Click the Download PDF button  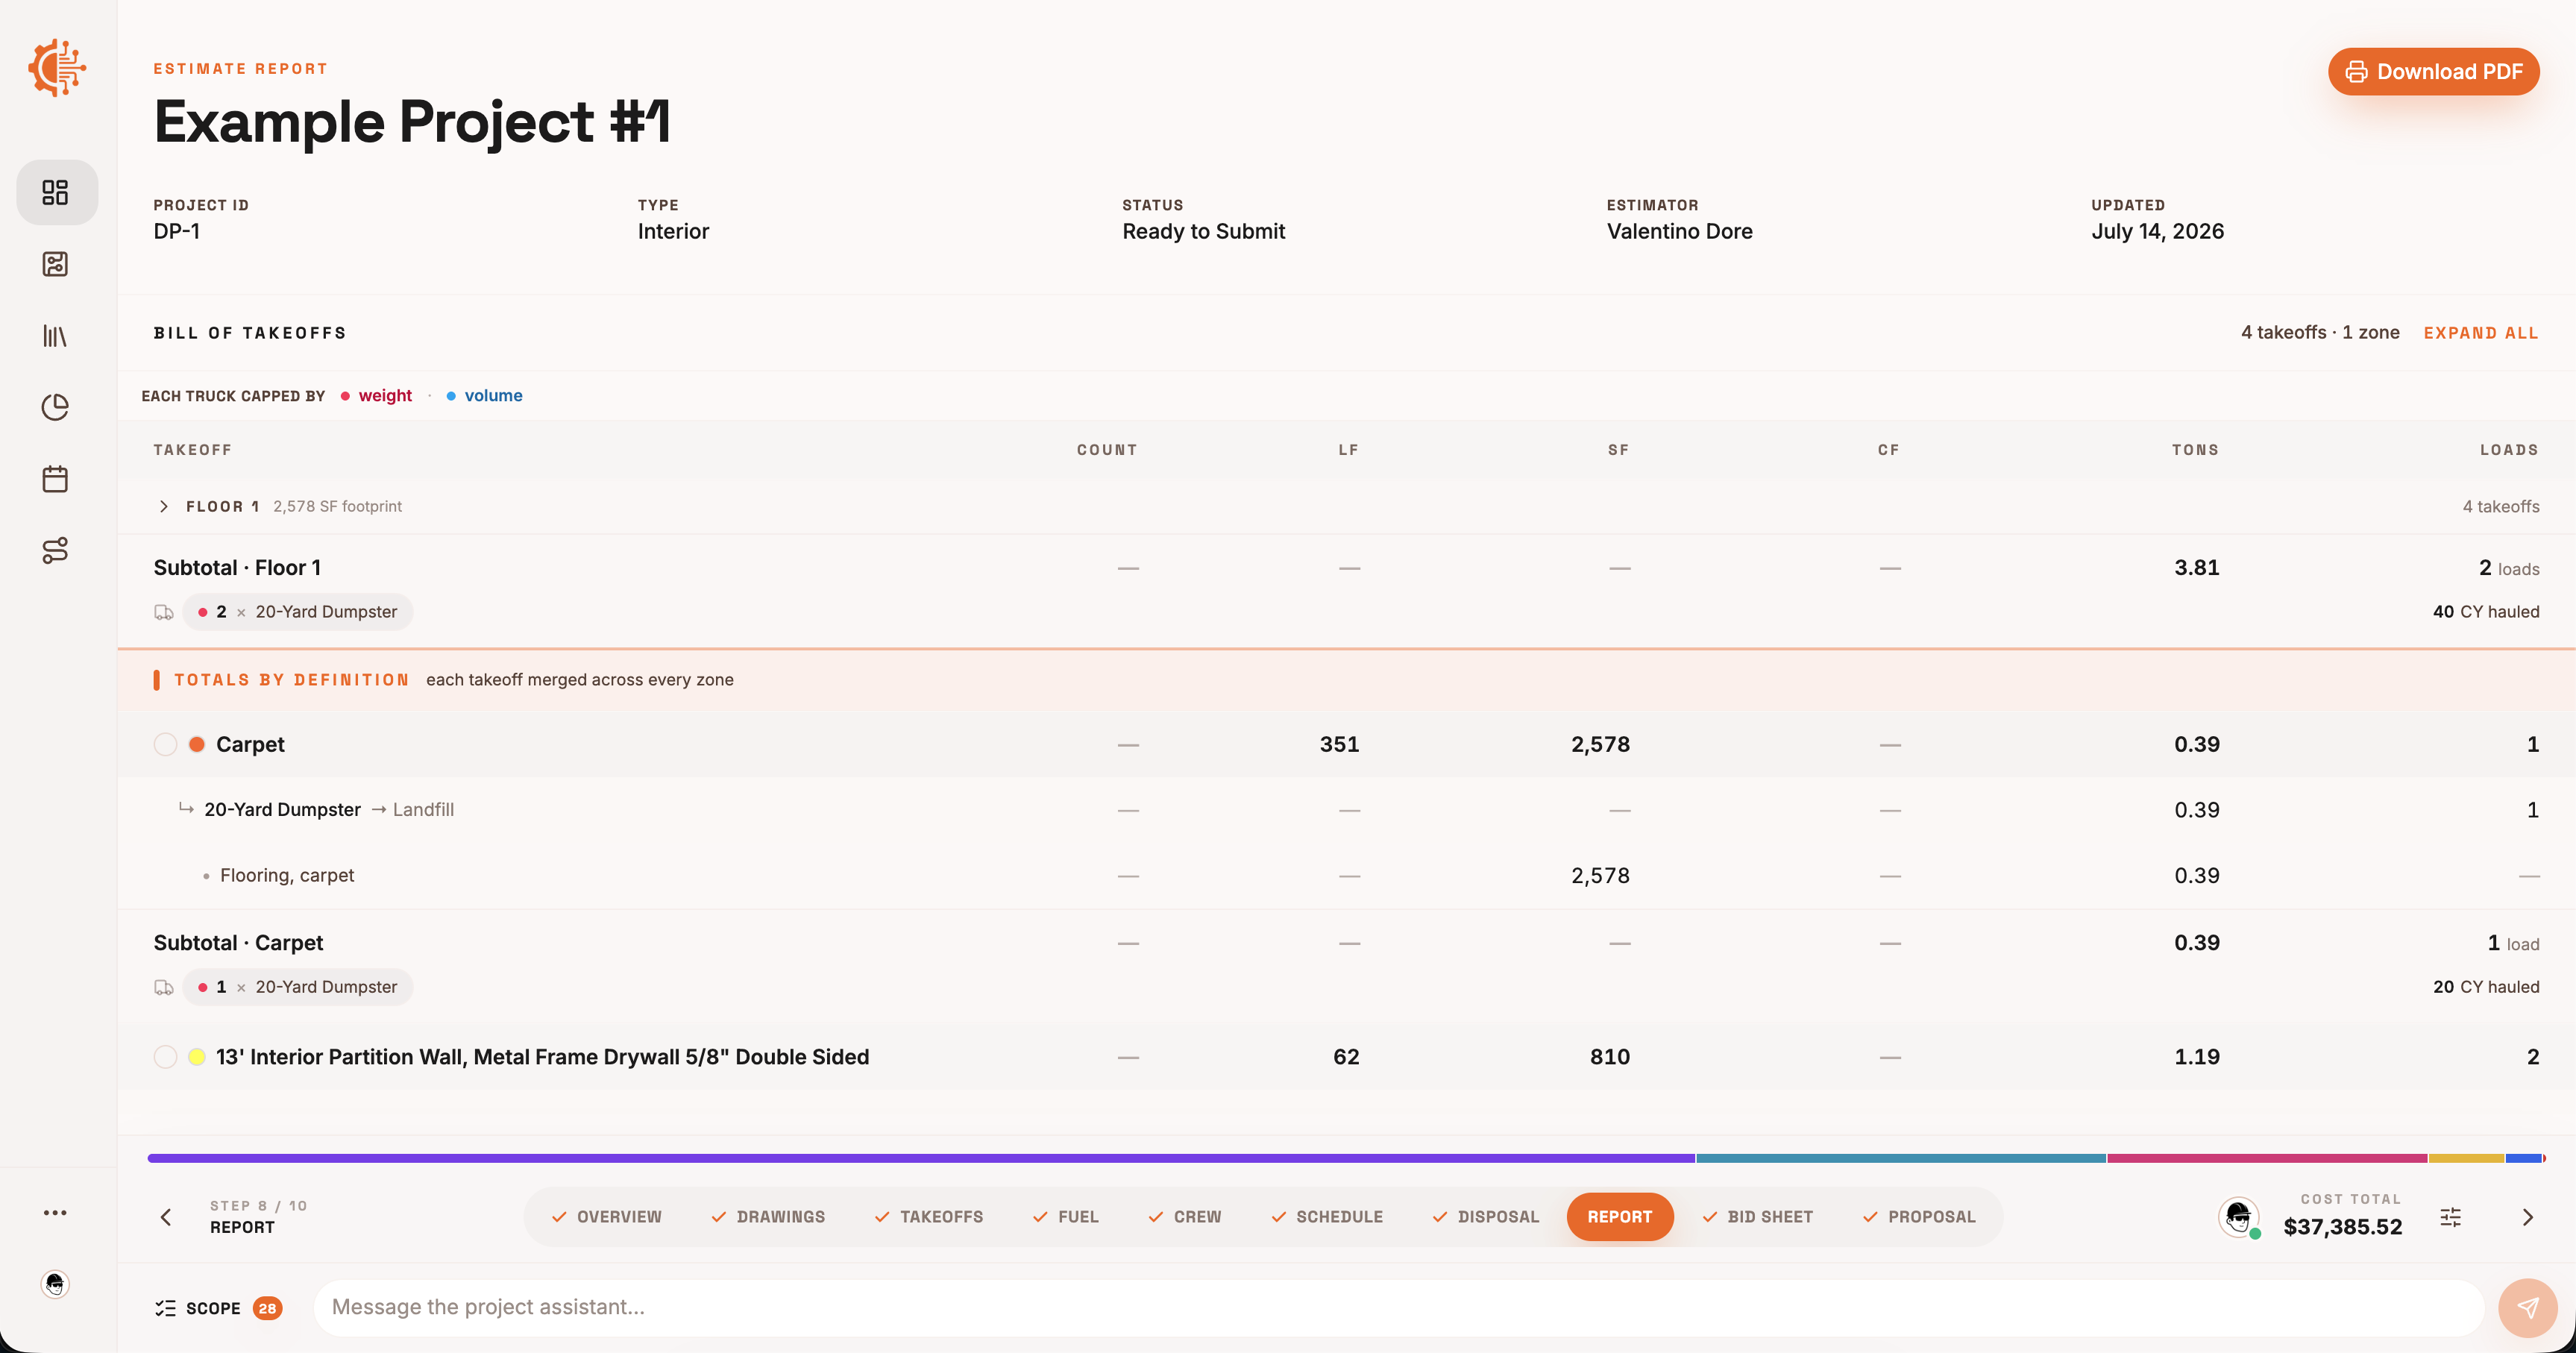2434,72
